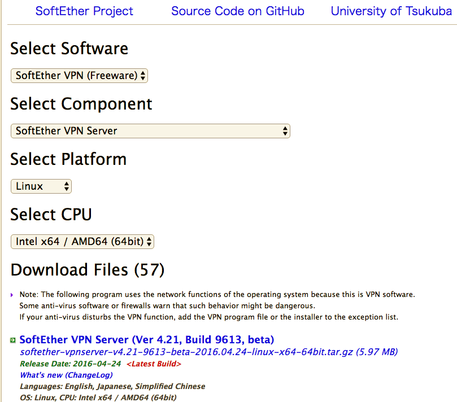This screenshot has width=457, height=402.
Task: Expand the SoftEther VPN Server component dropdown
Action: (150, 131)
